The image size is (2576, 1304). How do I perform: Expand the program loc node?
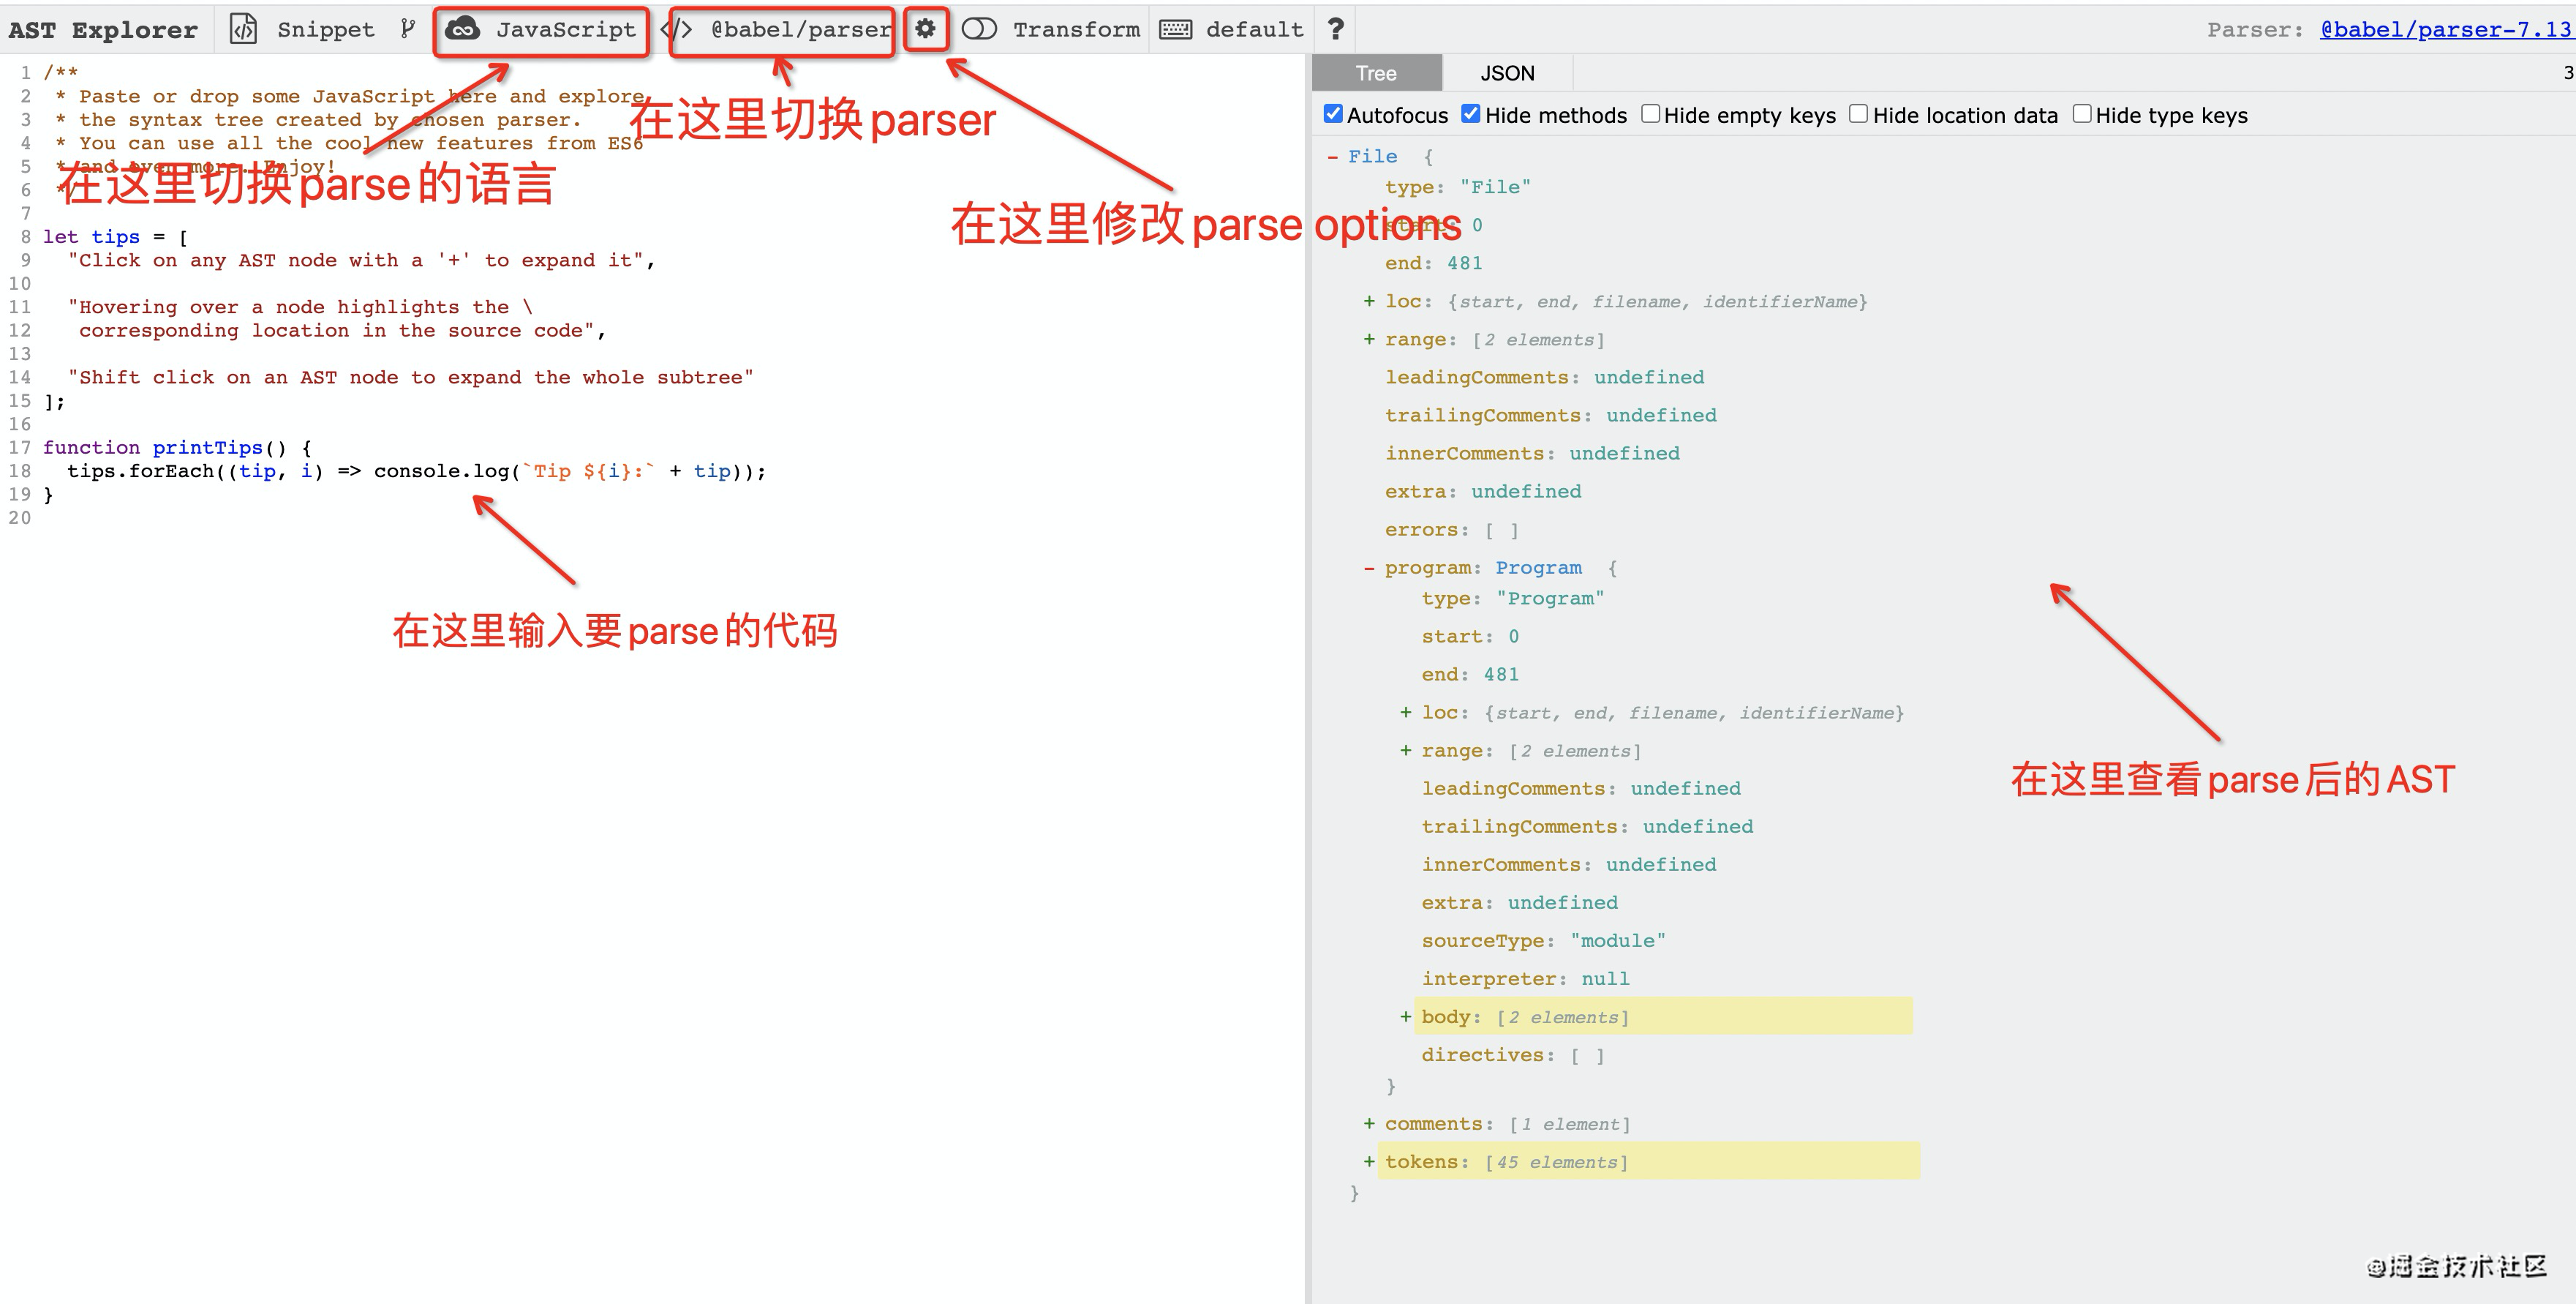pyautogui.click(x=1406, y=713)
